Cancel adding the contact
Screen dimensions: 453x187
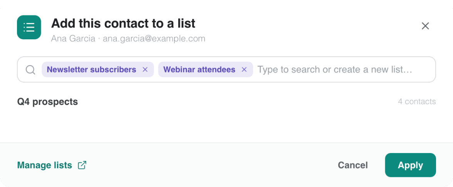(353, 165)
